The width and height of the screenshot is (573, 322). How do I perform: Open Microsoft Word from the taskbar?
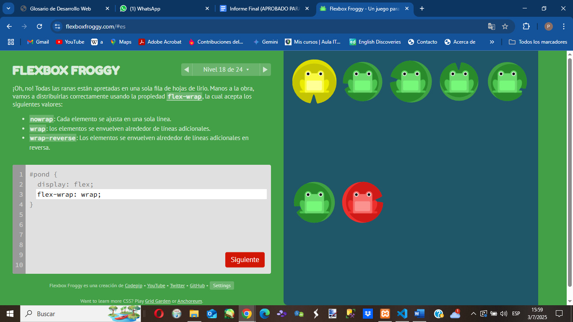click(419, 314)
